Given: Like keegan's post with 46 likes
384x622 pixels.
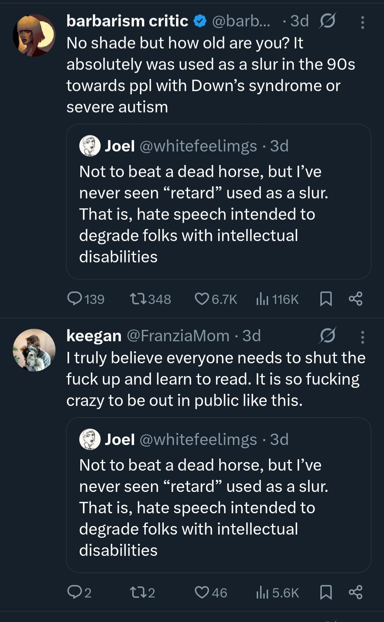Looking at the screenshot, I should coord(202,592).
